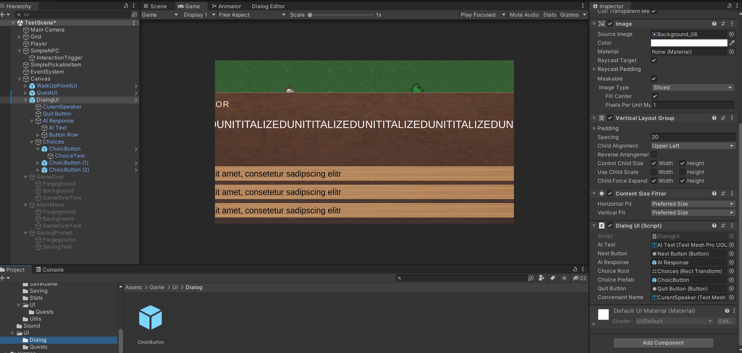Open Child Alignment dropdown
742x353 pixels.
(693, 146)
